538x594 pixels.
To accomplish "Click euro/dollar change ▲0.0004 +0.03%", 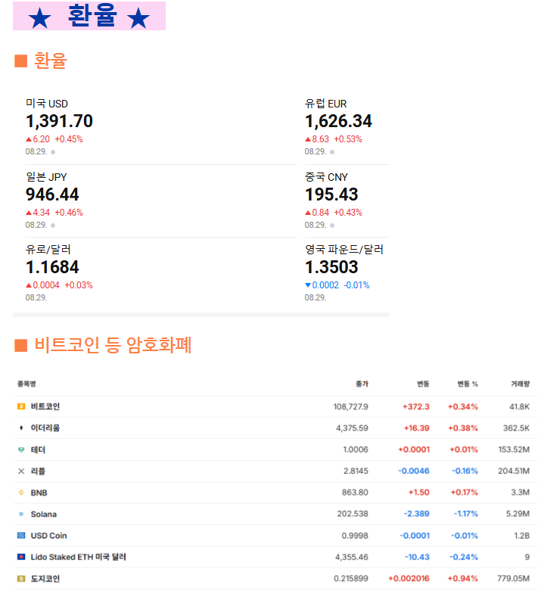I will 59,285.
